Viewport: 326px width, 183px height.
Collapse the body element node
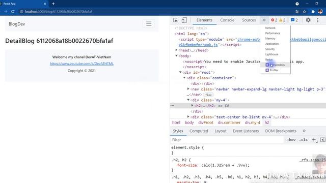176,55
